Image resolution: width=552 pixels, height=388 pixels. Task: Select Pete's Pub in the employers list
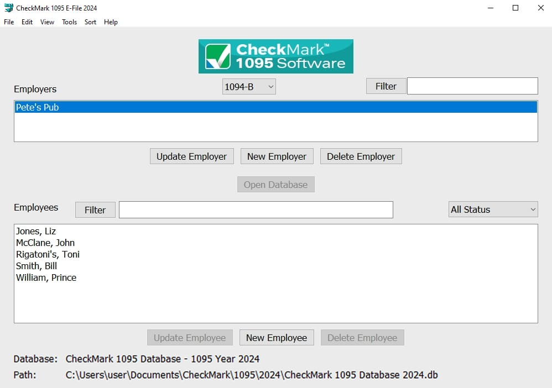coord(38,107)
